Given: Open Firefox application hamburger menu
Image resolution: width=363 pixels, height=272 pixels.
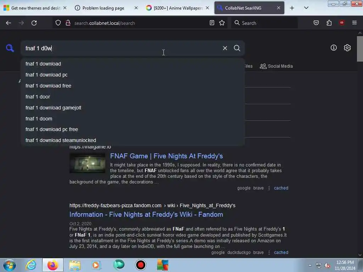Looking at the screenshot, I should click(354, 23).
